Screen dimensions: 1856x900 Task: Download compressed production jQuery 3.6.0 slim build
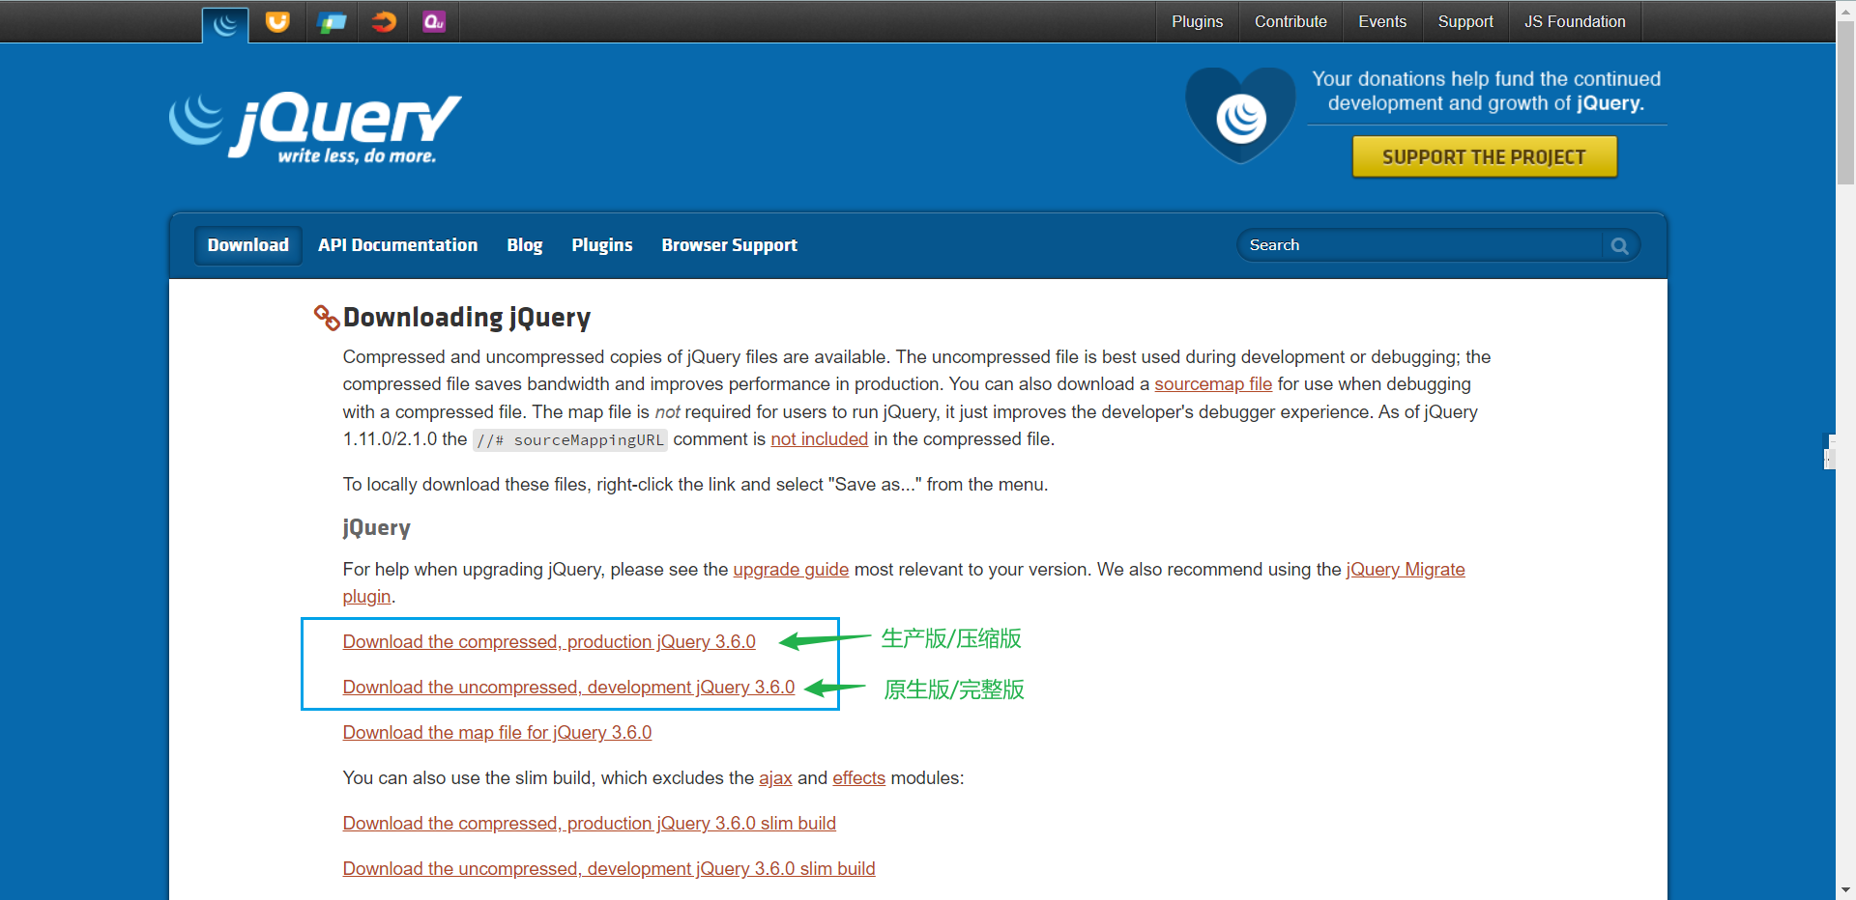point(589,824)
